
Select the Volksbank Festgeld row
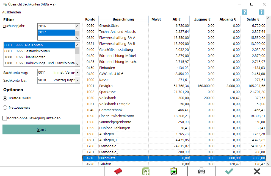coord(174,104)
